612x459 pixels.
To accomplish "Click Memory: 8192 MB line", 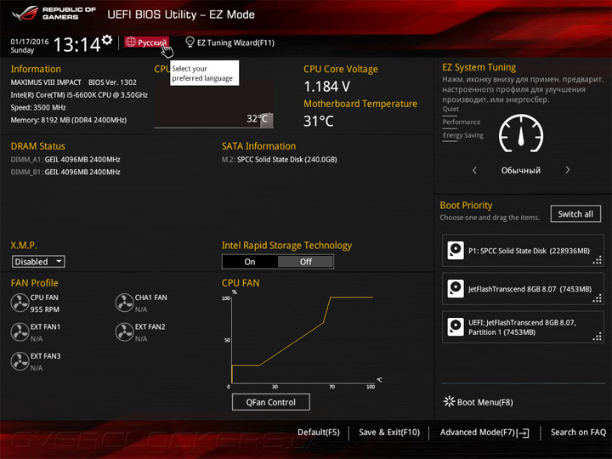I will coord(69,120).
